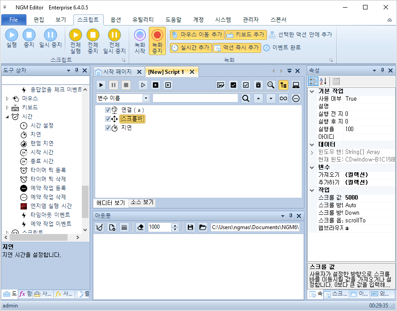Click the uncheck-all outlined checkbox icon
Image resolution: width=397 pixels, height=311 pixels.
(246, 85)
